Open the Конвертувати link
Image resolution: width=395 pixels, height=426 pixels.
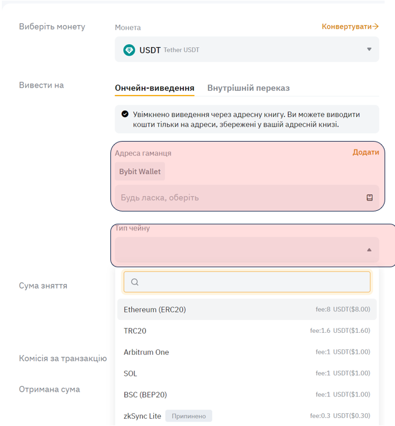click(347, 26)
